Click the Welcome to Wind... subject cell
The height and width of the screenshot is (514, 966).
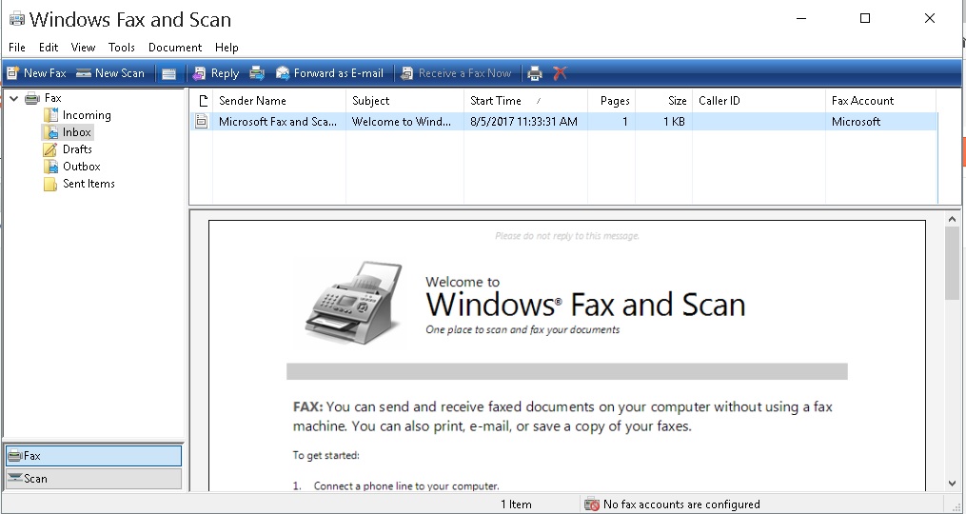401,122
